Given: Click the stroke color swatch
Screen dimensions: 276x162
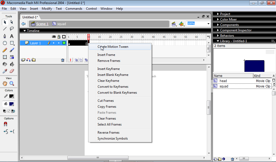Looking at the screenshot, I should point(11,96).
